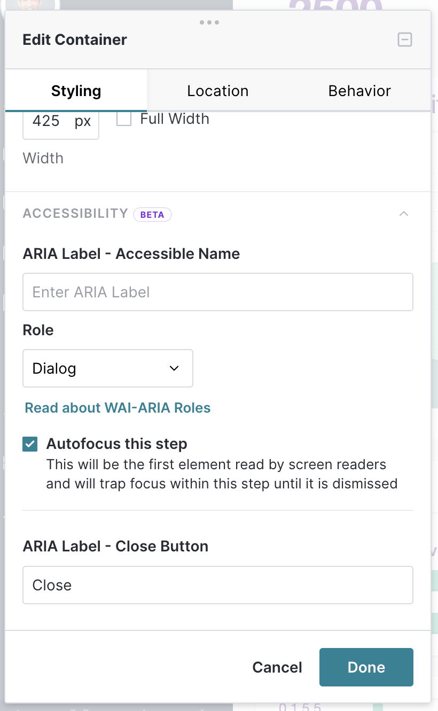The width and height of the screenshot is (438, 711).
Task: Click the Full Width label text
Action: click(x=175, y=118)
